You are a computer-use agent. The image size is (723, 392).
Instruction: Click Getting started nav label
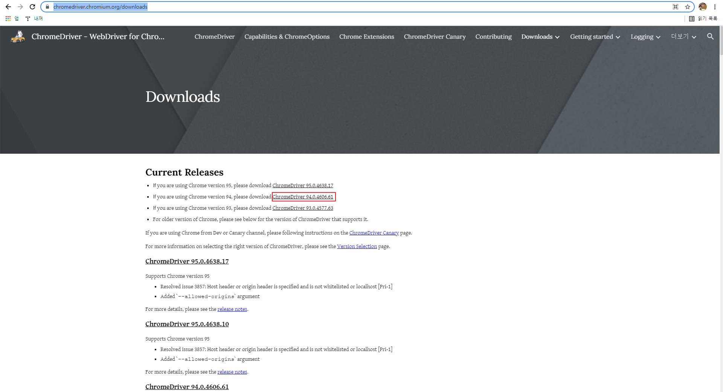592,36
